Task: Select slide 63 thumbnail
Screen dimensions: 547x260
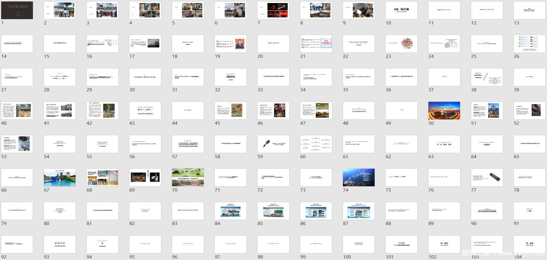Action: tap(444, 144)
